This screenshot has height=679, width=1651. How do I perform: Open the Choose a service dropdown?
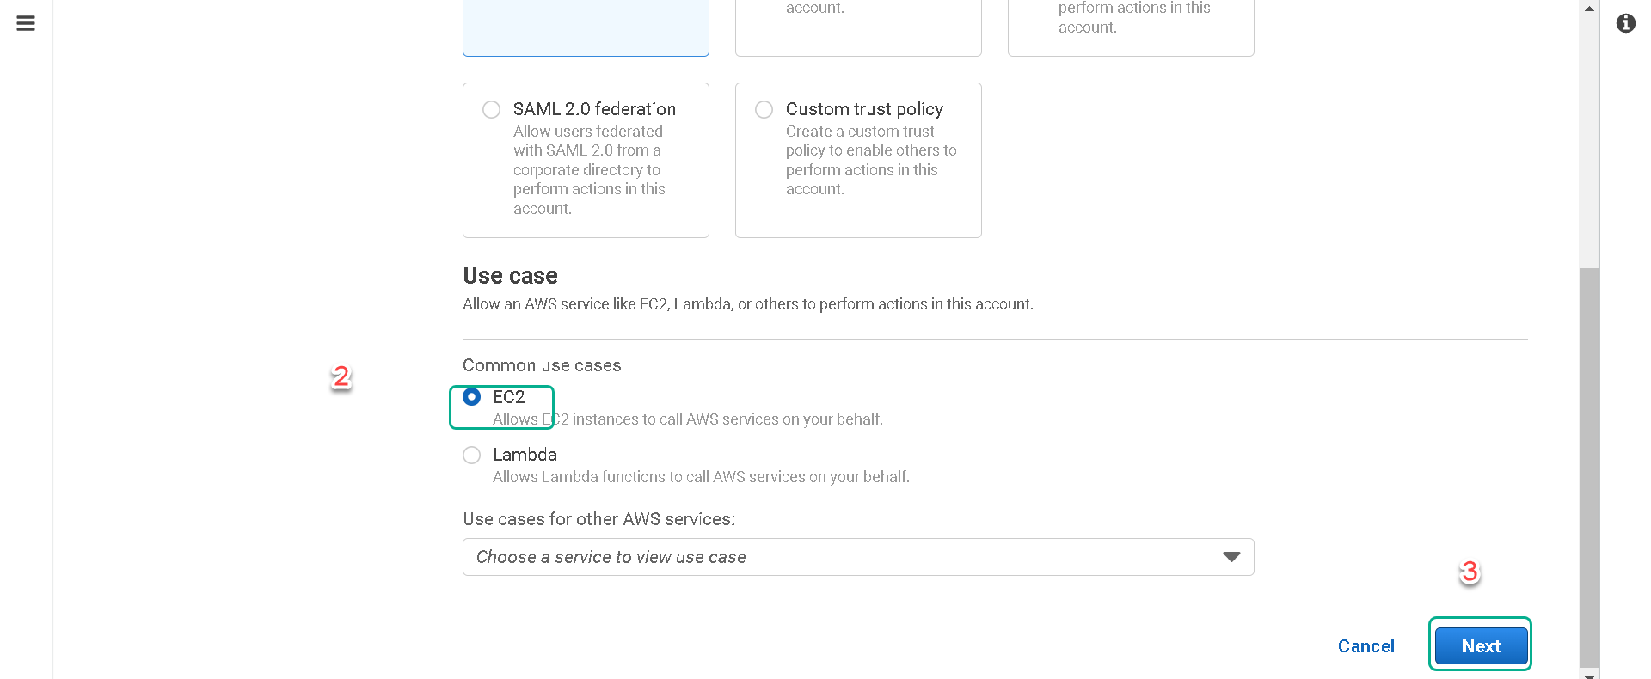tap(858, 557)
